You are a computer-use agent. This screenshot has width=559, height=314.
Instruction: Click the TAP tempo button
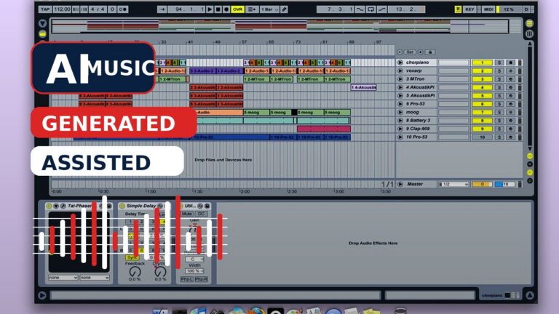45,9
